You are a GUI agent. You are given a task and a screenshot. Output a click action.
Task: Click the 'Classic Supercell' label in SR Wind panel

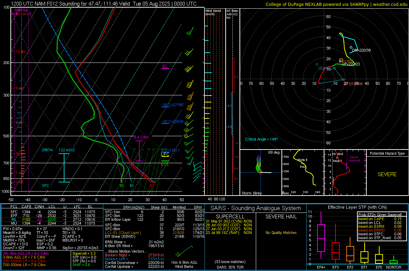point(354,159)
